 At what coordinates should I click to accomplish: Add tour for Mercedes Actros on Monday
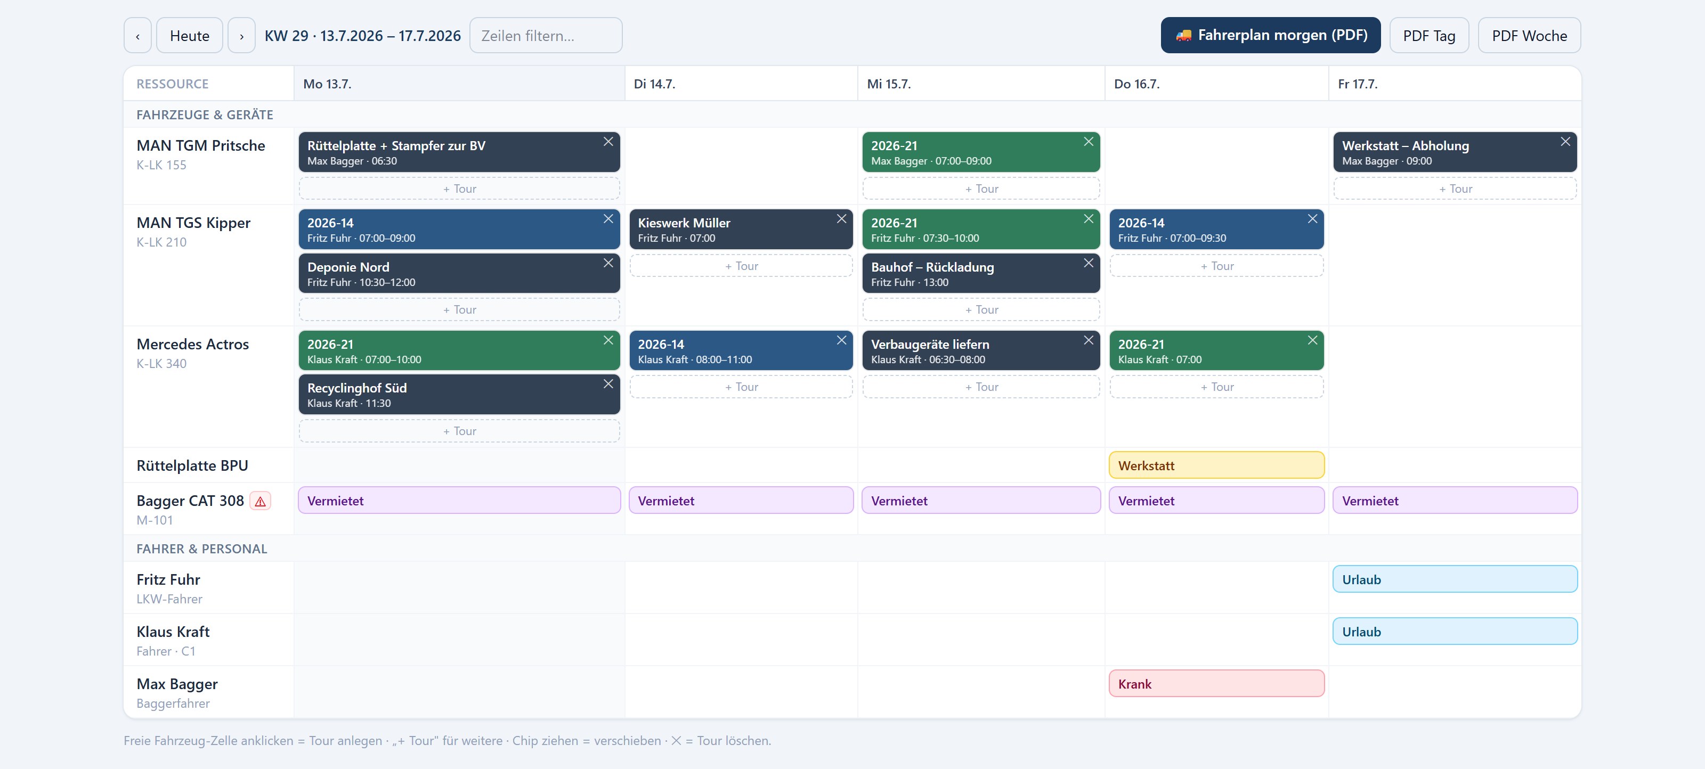pyautogui.click(x=459, y=431)
